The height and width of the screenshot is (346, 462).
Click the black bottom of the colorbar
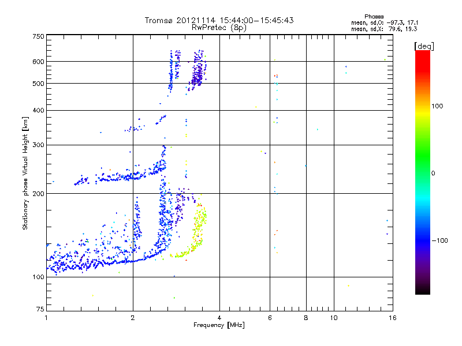423,290
